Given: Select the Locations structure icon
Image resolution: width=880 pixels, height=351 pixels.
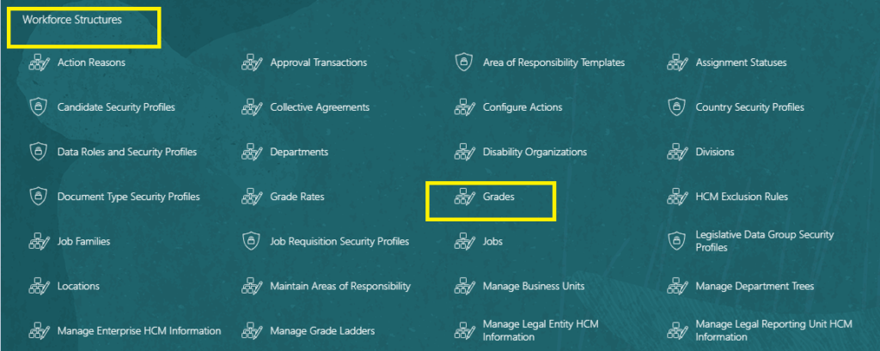Looking at the screenshot, I should (x=40, y=286).
